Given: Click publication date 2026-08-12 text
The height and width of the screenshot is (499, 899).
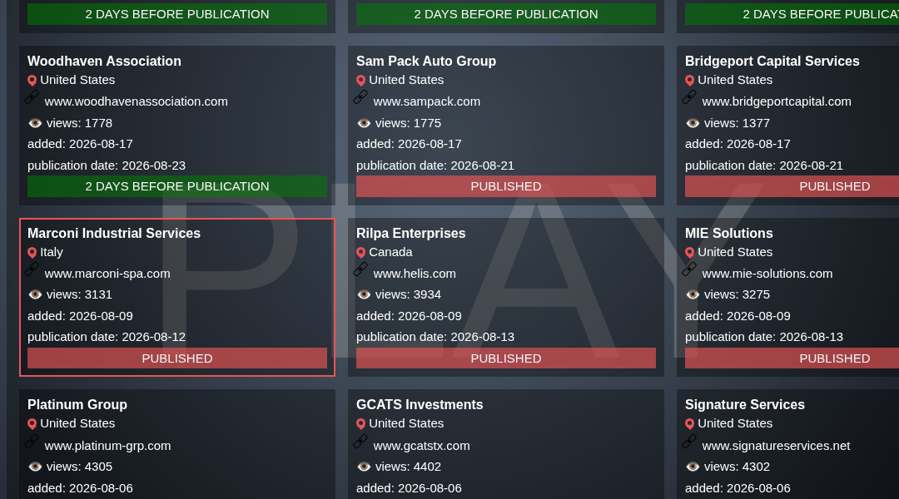Looking at the screenshot, I should [107, 337].
